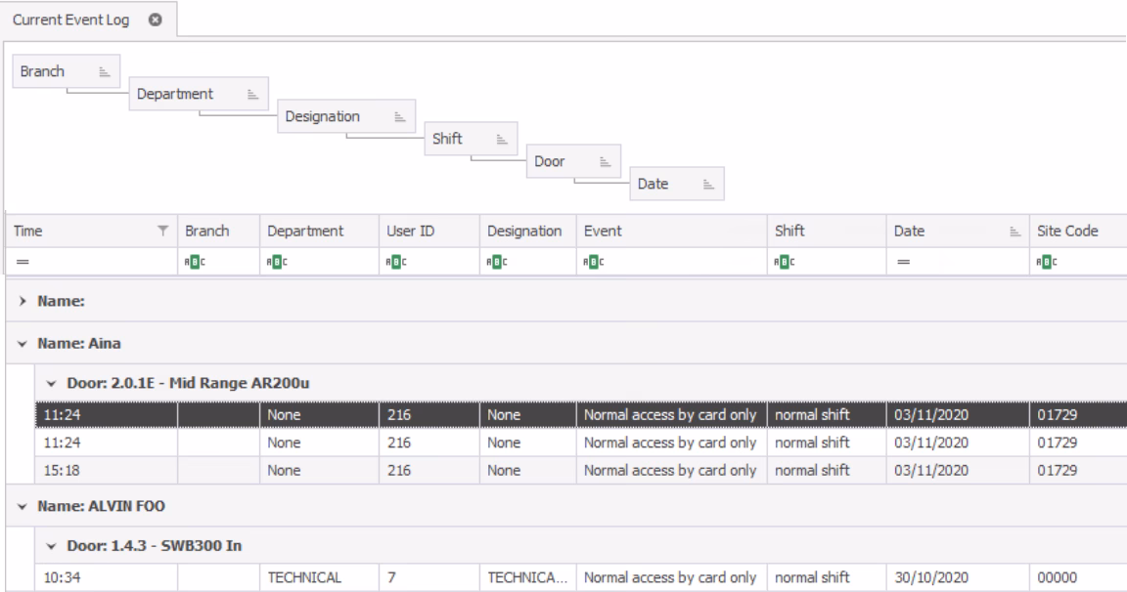
Task: Click sort icon on Branch group chip
Action: point(105,71)
